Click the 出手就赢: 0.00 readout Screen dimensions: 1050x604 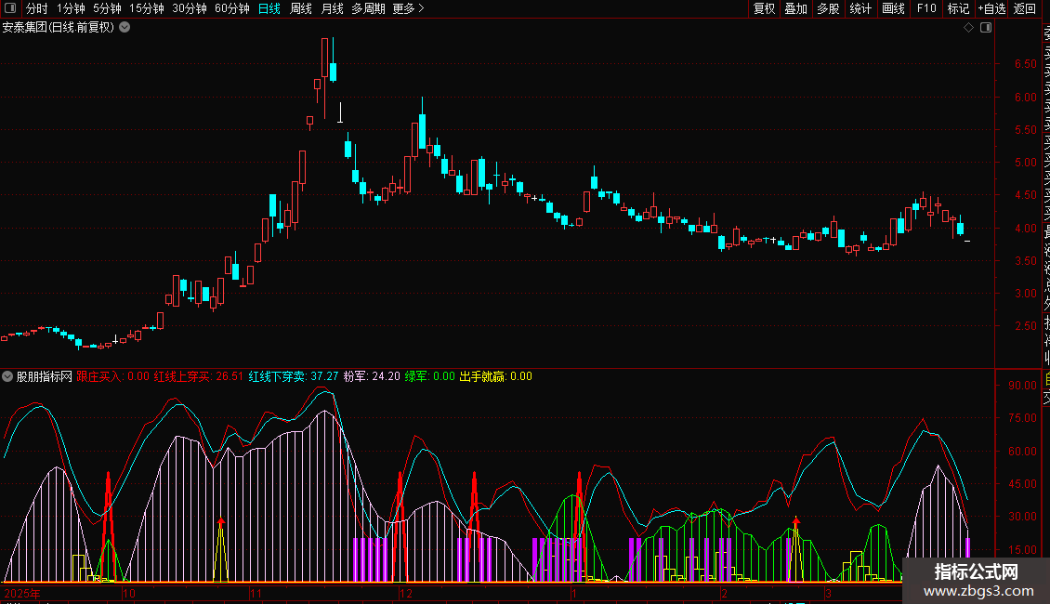coord(495,376)
